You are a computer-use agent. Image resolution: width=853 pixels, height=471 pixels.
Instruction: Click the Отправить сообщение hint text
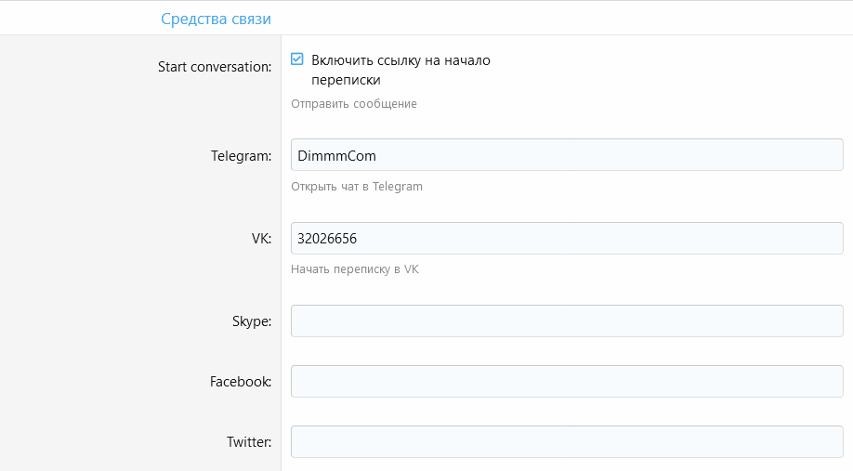click(354, 104)
